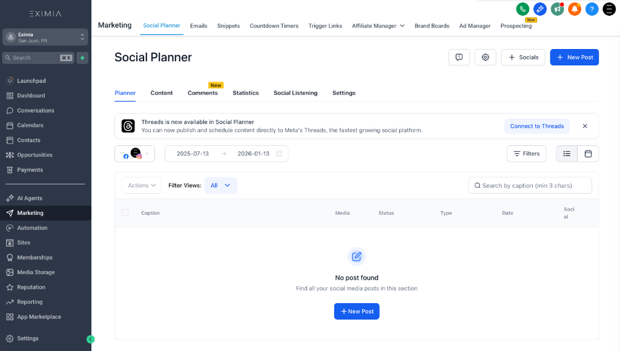The height and width of the screenshot is (351, 620).
Task: Open the profile avatar menu icon
Action: click(x=609, y=9)
